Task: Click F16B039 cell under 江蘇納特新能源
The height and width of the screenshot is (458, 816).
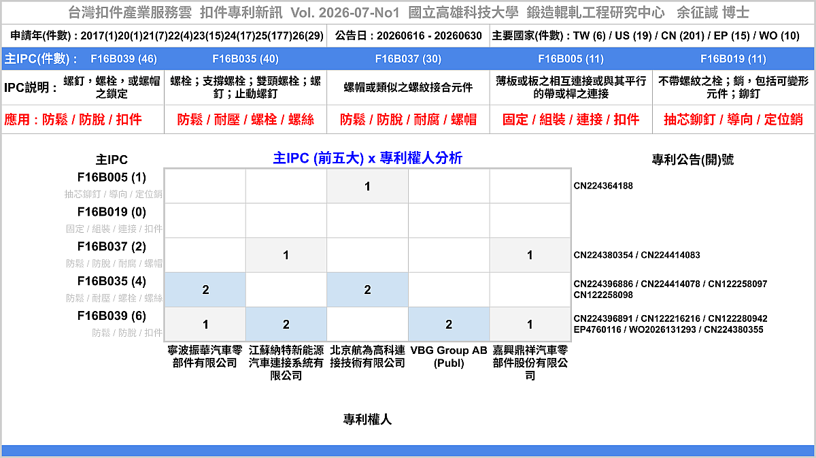Action: pos(286,325)
